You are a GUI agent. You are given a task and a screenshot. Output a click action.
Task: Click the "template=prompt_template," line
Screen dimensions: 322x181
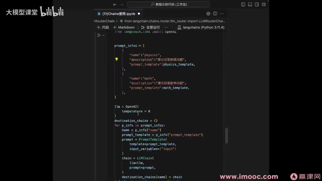coord(153,144)
